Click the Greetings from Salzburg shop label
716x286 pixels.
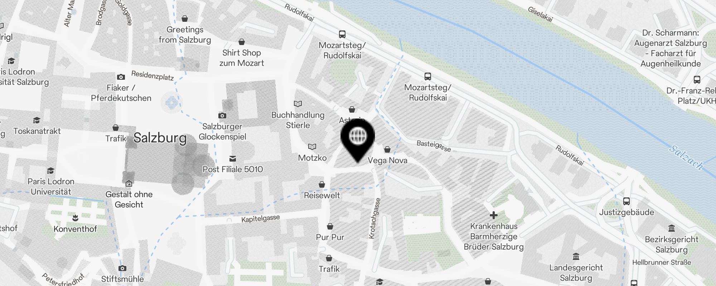pos(185,35)
